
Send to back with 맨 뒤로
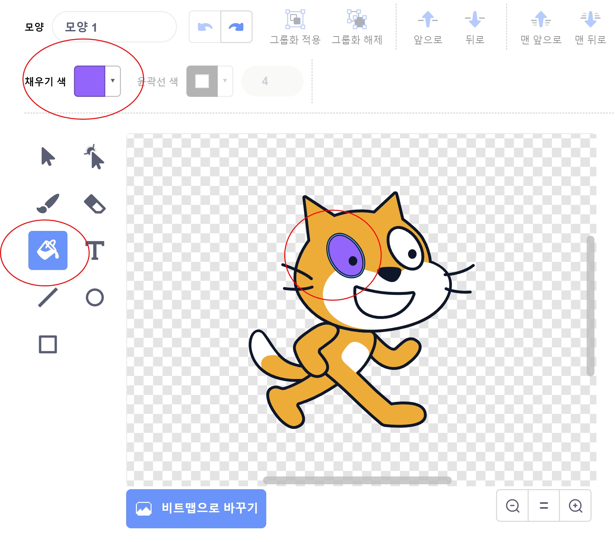590,27
